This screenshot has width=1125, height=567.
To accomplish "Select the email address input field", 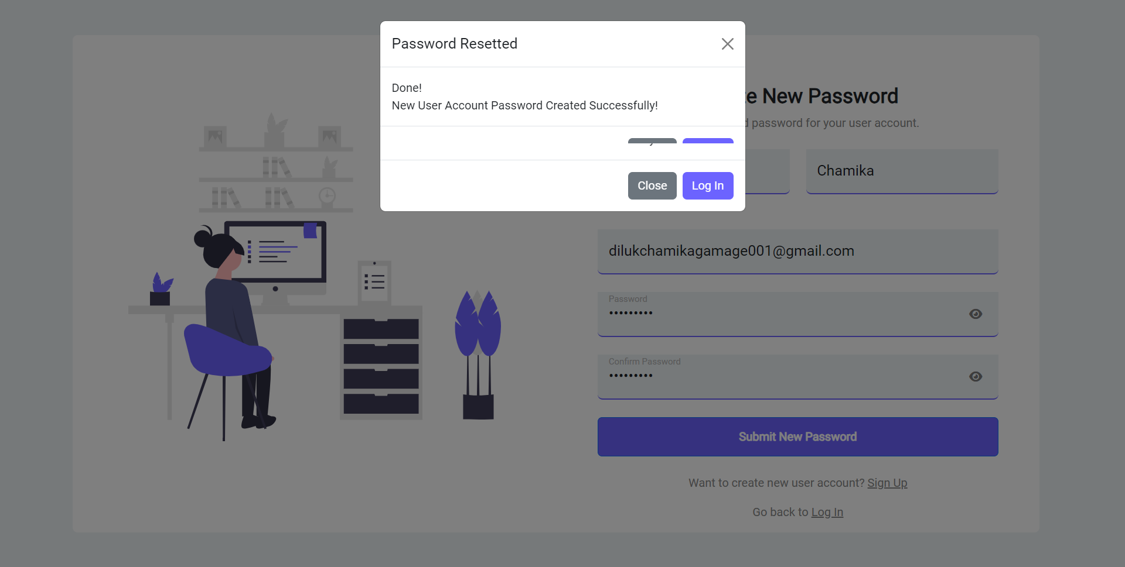I will pyautogui.click(x=797, y=252).
